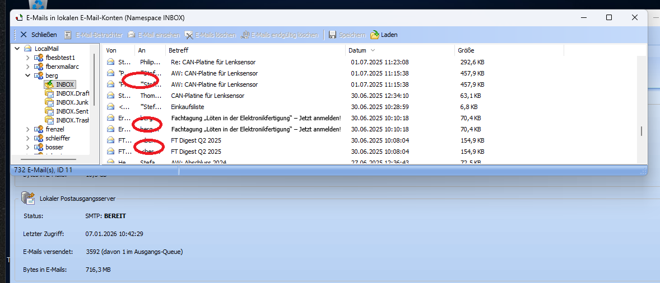Viewport: 660px width, 283px height.
Task: Sort by the Datum column header
Action: pyautogui.click(x=401, y=50)
